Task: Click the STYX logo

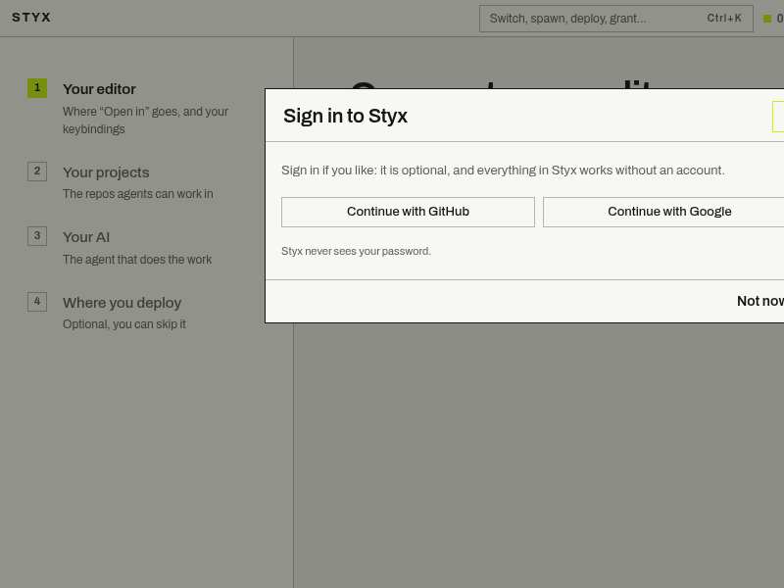Action: [x=31, y=18]
